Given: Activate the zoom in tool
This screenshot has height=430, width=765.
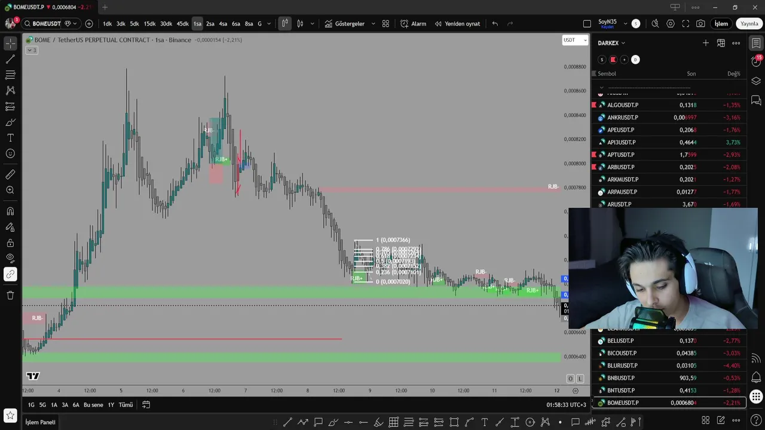Looking at the screenshot, I should coord(10,190).
